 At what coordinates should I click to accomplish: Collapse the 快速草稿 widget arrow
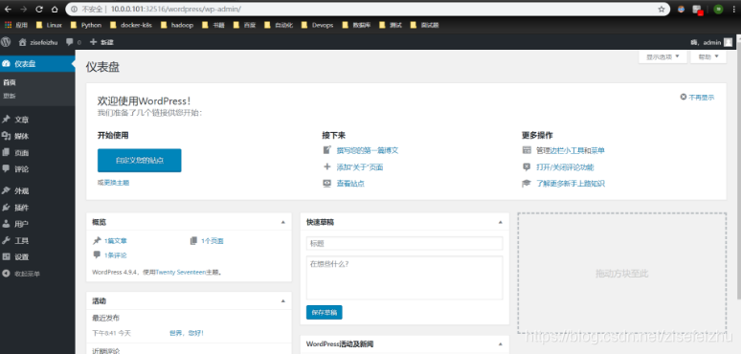[501, 222]
